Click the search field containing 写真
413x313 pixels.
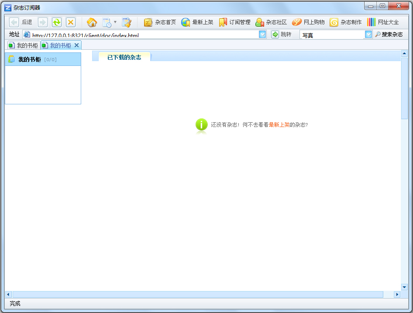[332, 35]
